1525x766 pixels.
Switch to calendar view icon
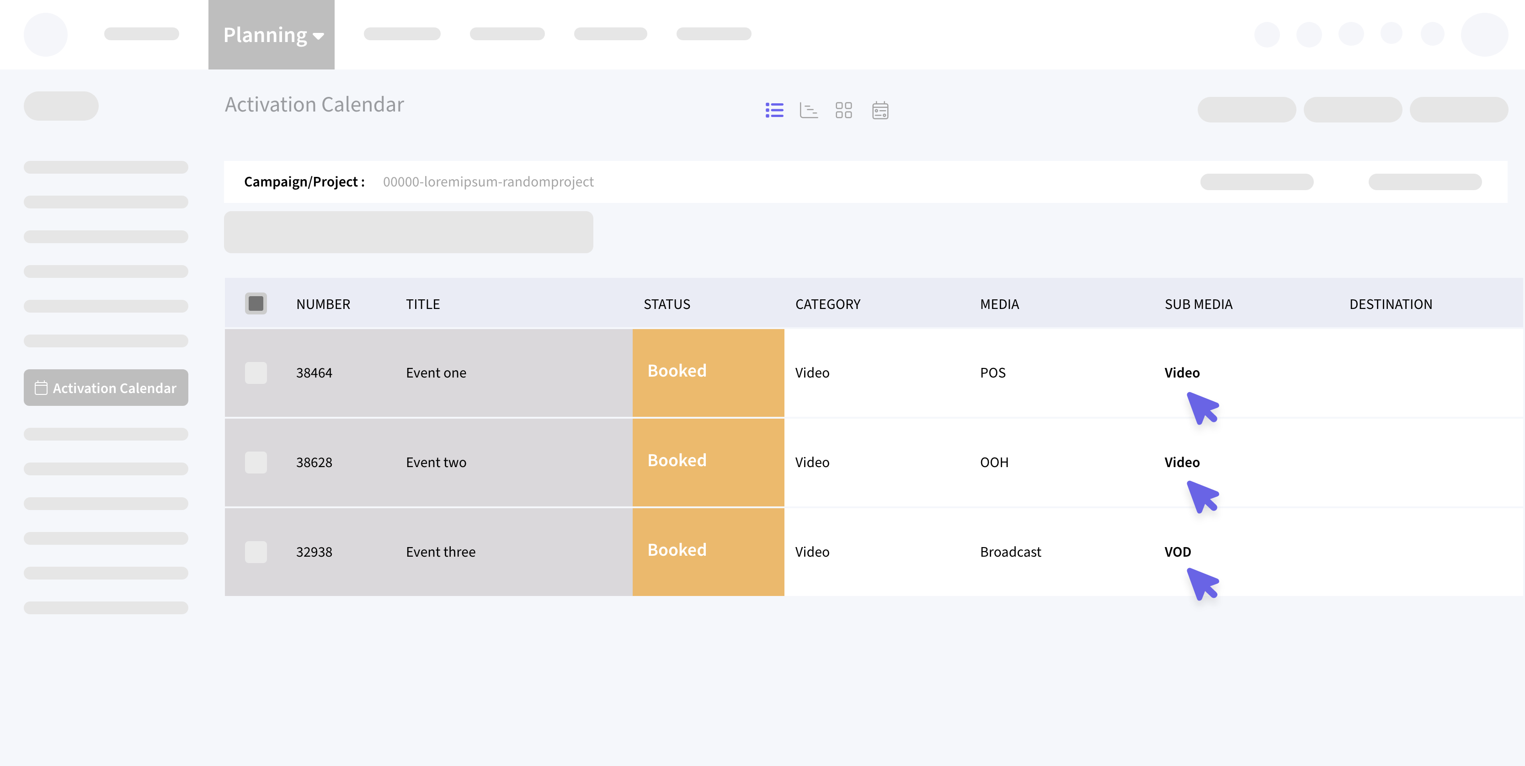click(x=880, y=110)
